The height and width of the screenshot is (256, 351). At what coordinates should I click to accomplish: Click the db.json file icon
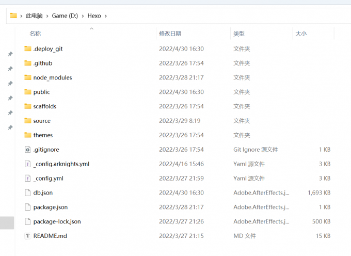tap(28, 193)
